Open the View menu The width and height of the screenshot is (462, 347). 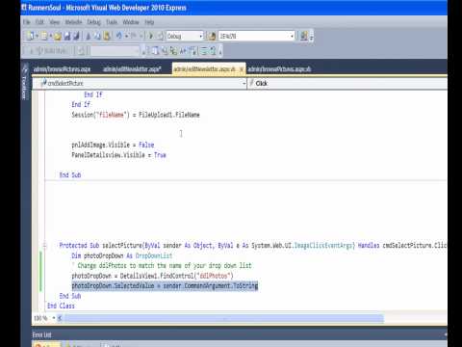pos(55,22)
